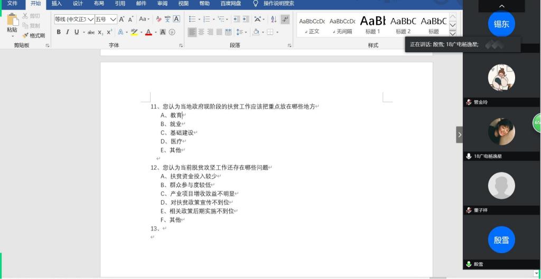
Task: Click the Format Painter (格式刷) tool
Action: click(x=34, y=35)
